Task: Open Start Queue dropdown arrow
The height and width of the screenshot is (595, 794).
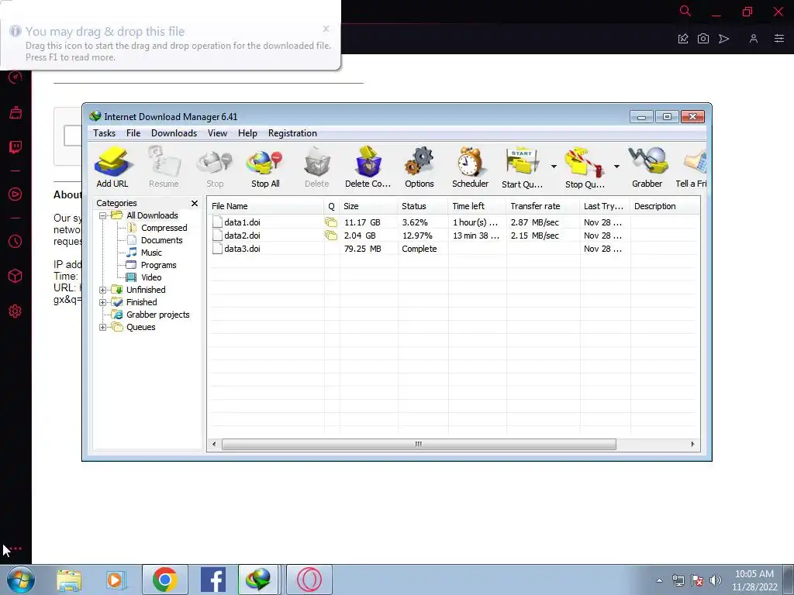Action: pyautogui.click(x=554, y=167)
